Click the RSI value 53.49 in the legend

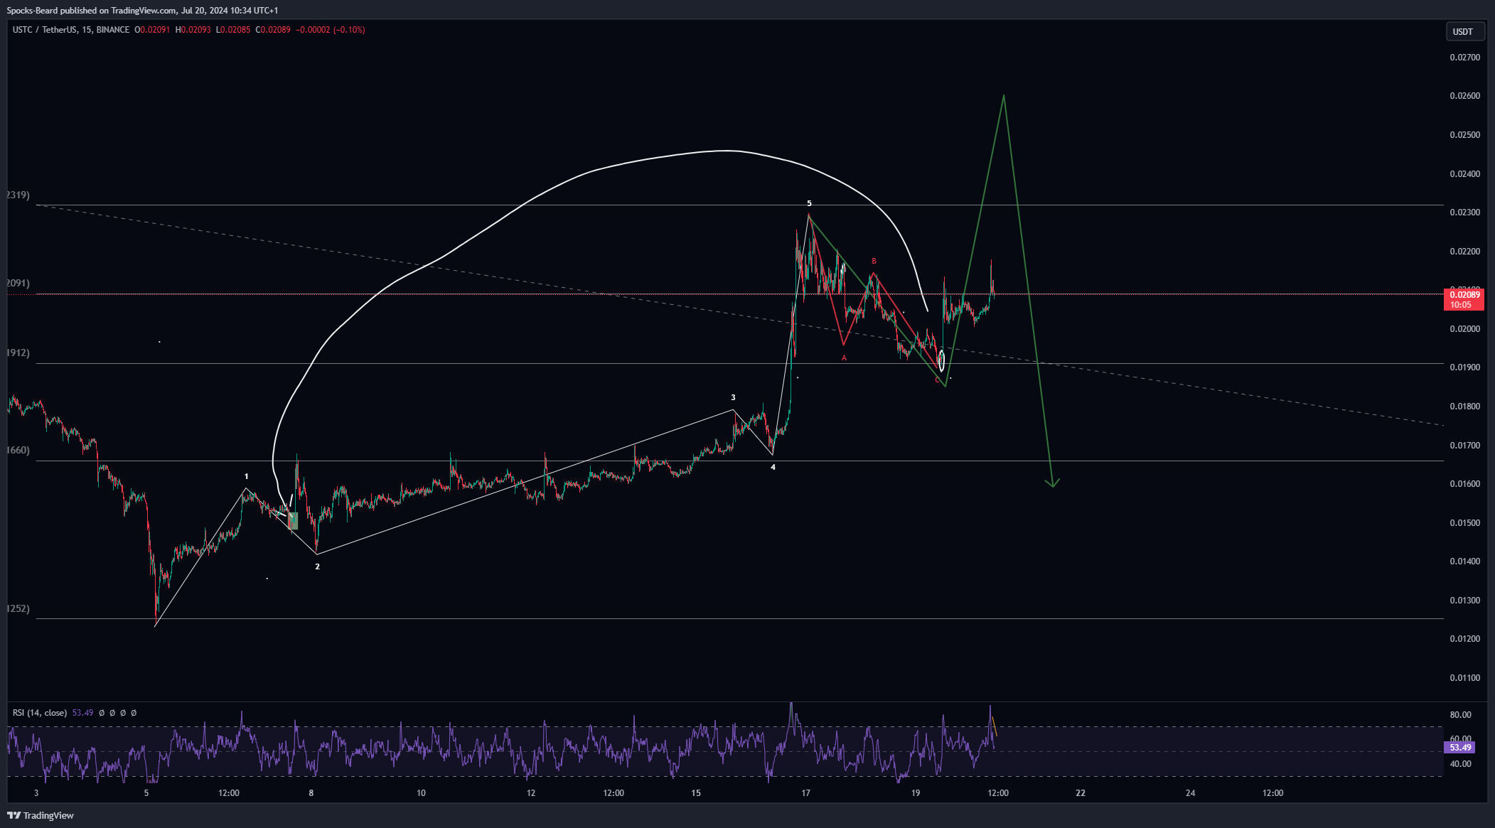click(82, 713)
